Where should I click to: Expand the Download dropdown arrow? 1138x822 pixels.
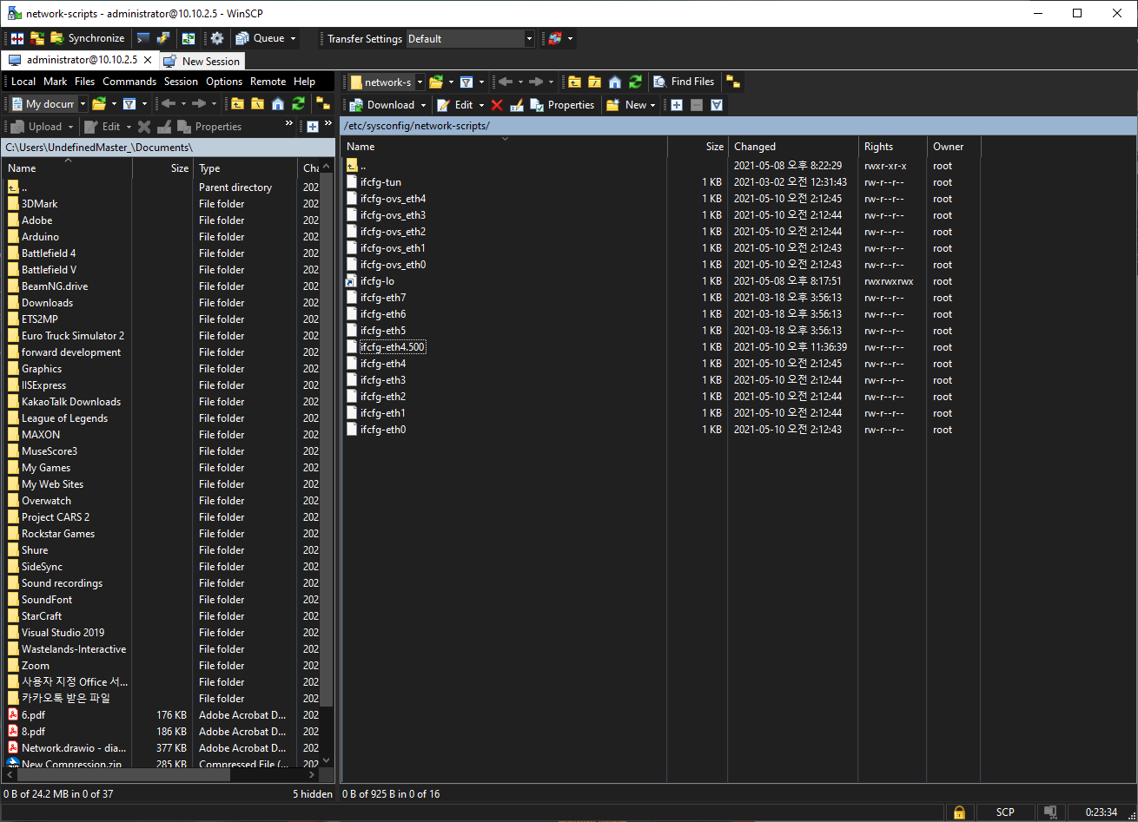click(x=424, y=105)
